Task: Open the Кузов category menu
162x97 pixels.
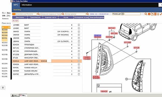Action: [x=66, y=18]
